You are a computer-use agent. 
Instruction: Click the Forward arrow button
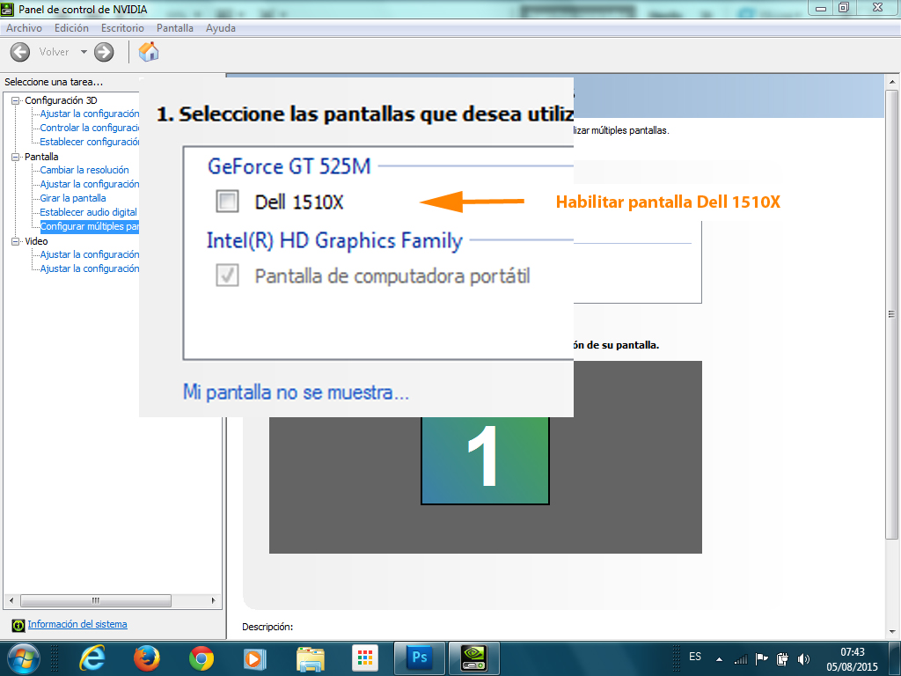pyautogui.click(x=104, y=52)
